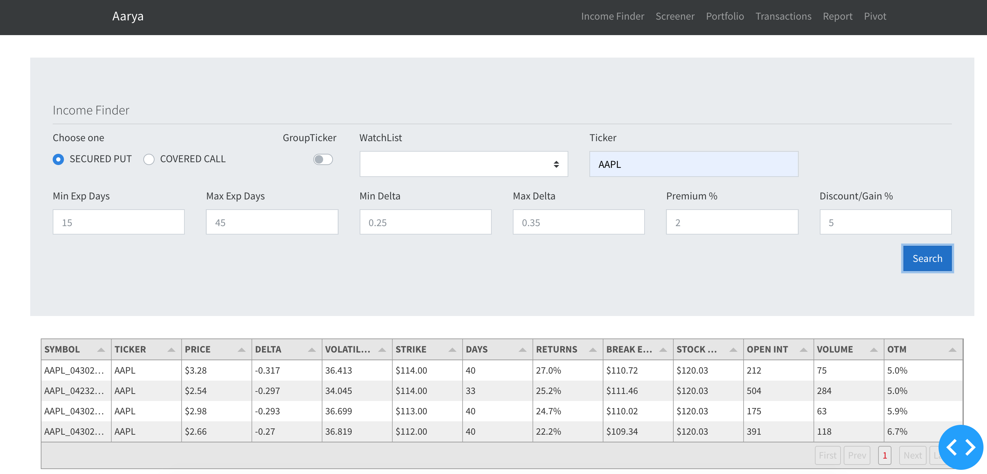
Task: Sort the DAYS column arrow
Action: coord(522,349)
